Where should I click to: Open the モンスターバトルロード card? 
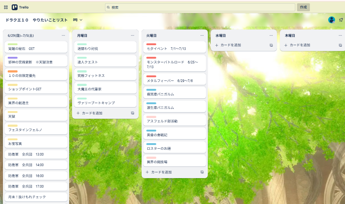click(x=175, y=63)
